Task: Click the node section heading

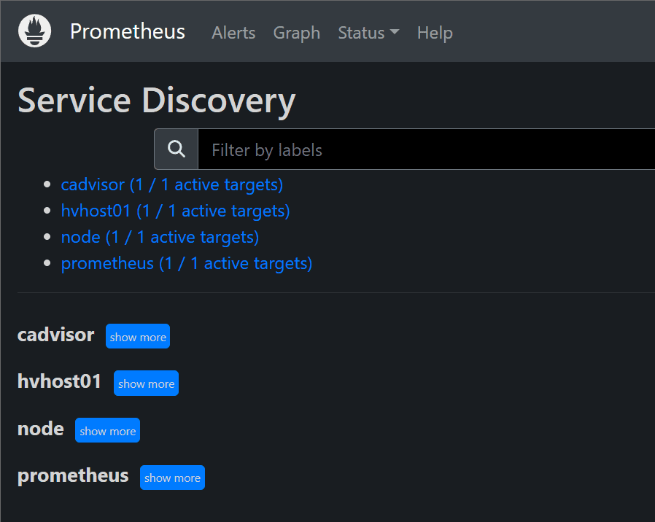Action: (41, 429)
